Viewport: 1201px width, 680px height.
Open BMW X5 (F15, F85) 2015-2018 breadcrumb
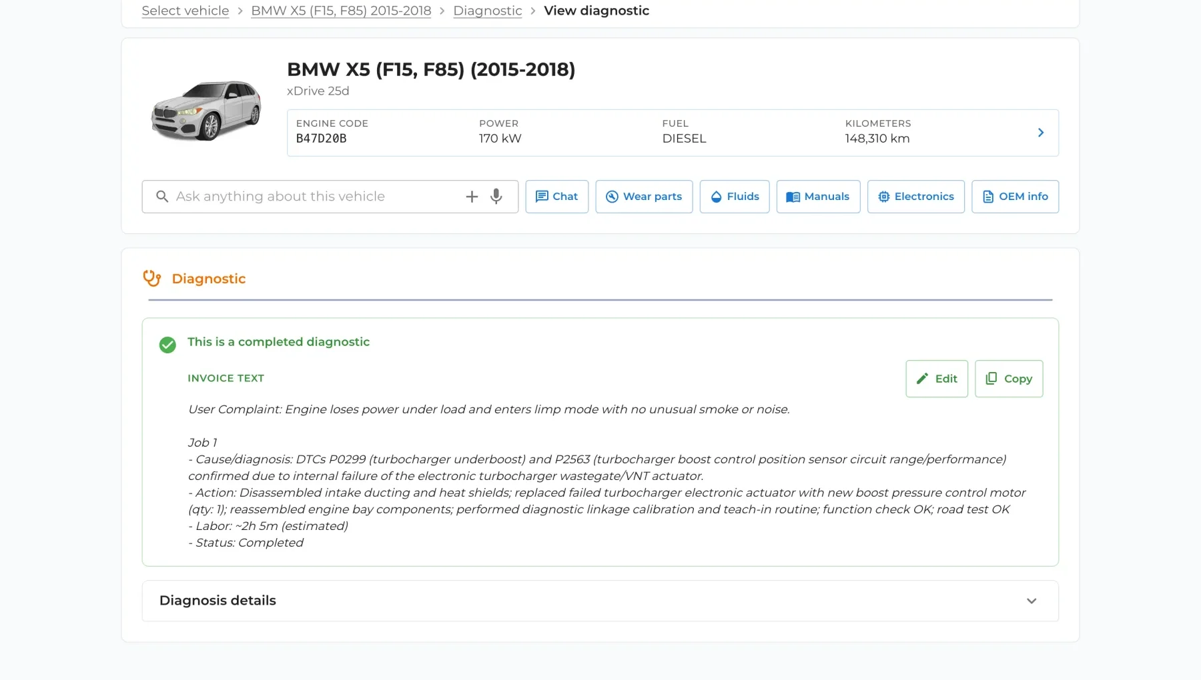tap(341, 11)
